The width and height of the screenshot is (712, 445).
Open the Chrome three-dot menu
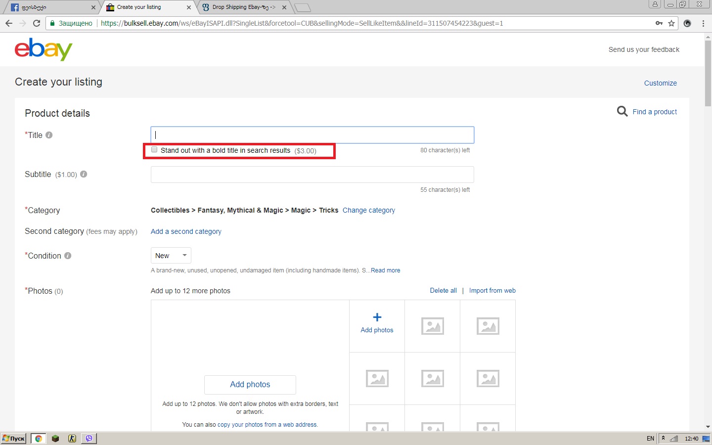coord(703,23)
